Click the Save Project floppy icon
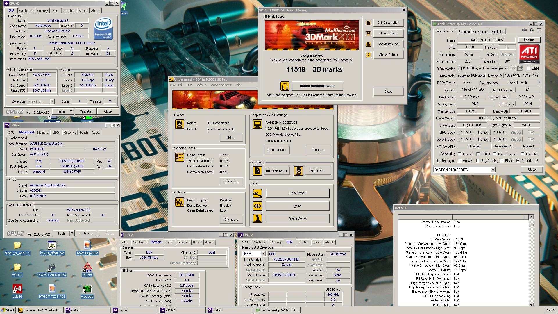The width and height of the screenshot is (558, 314). (369, 33)
